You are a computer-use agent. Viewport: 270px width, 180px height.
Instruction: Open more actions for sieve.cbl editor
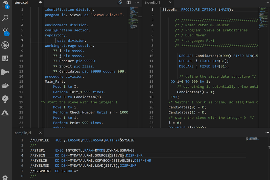[137, 2]
